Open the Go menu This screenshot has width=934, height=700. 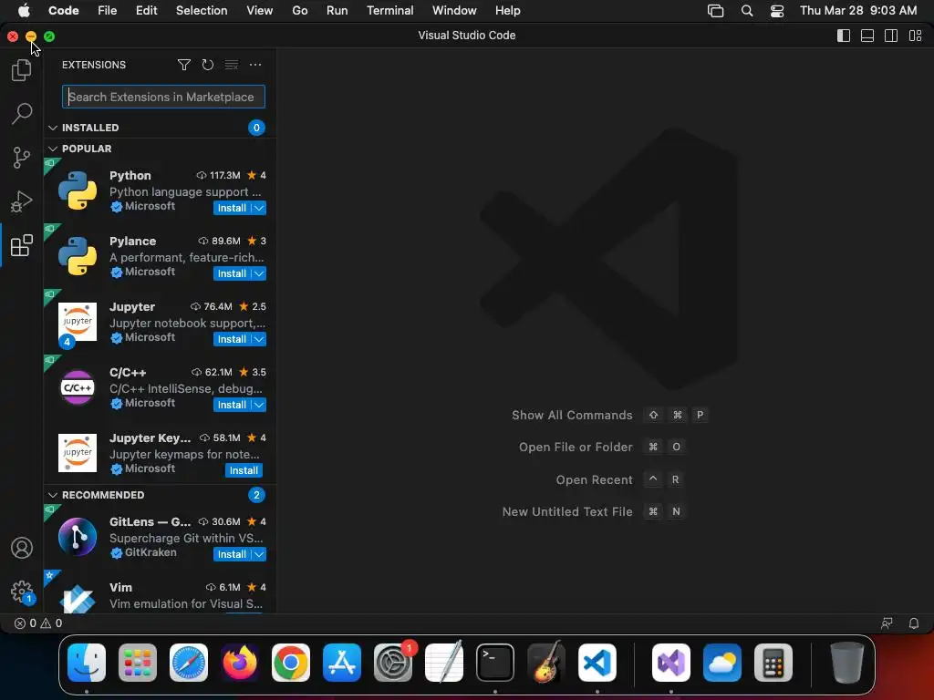pyautogui.click(x=299, y=11)
